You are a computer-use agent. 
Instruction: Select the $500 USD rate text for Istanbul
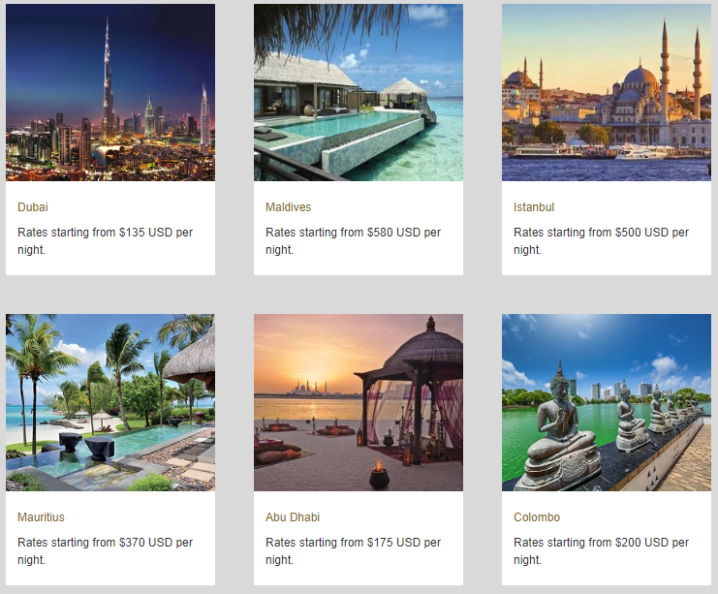(x=601, y=241)
